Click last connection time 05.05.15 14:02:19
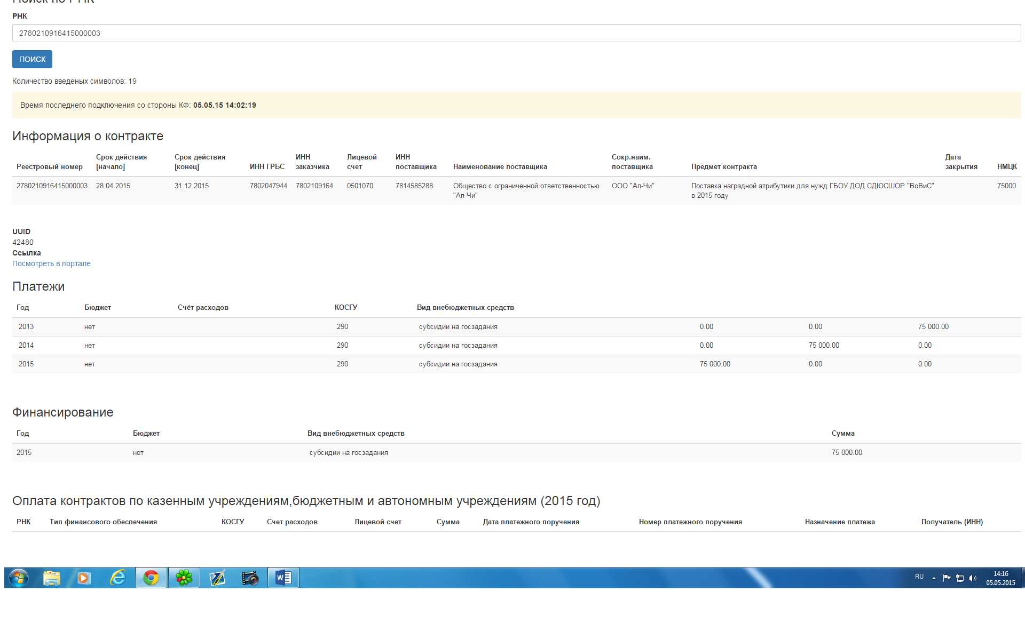 point(225,105)
